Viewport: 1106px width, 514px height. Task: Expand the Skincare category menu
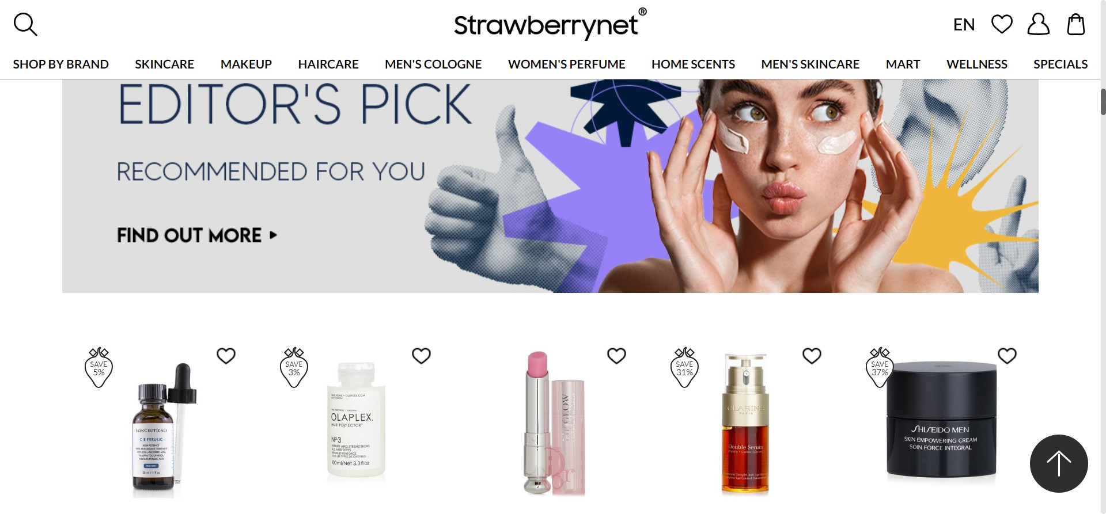[x=164, y=64]
